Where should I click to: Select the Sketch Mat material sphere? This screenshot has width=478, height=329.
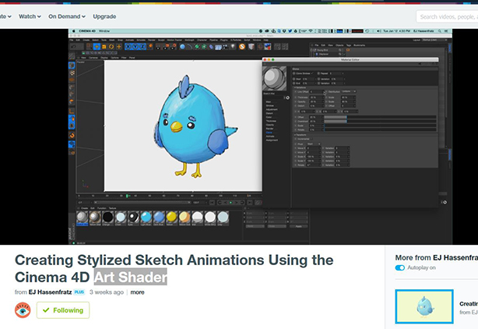pos(82,217)
